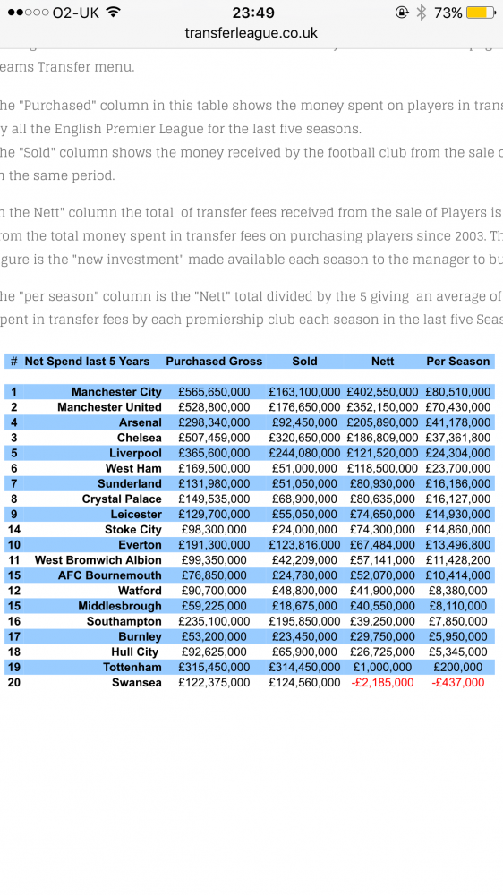Tap the cellular signal dots
Screen dimensions: 503x895
(x=28, y=13)
